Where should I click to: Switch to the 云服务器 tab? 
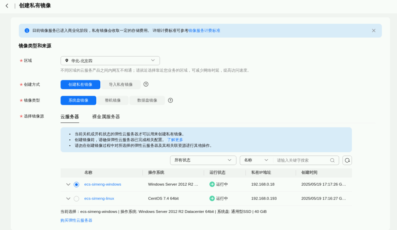coord(70,117)
